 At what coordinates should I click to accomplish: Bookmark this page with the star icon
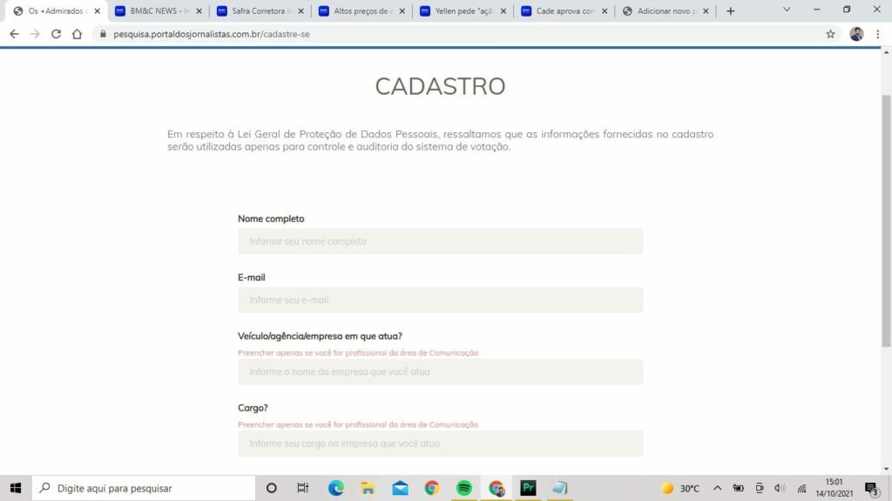click(x=830, y=34)
